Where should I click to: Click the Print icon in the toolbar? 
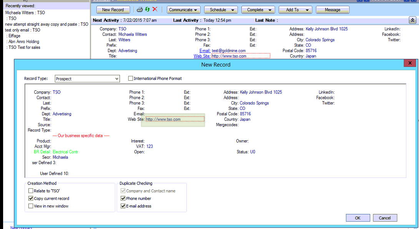coord(139,10)
